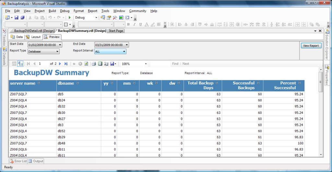Click the View Report button
The height and width of the screenshot is (172, 332).
point(311,46)
